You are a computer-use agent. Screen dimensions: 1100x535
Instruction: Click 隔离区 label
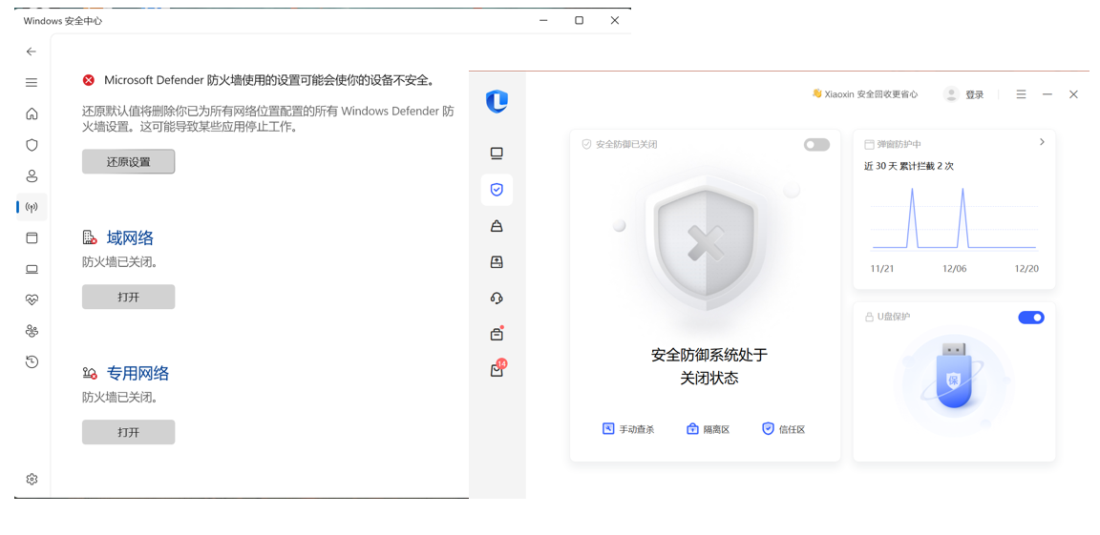pyautogui.click(x=716, y=429)
